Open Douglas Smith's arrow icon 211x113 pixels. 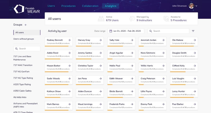click(x=195, y=53)
